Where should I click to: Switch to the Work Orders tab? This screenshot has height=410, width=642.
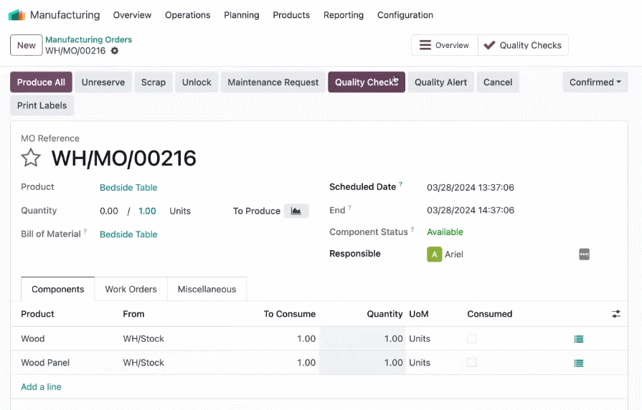tap(131, 290)
